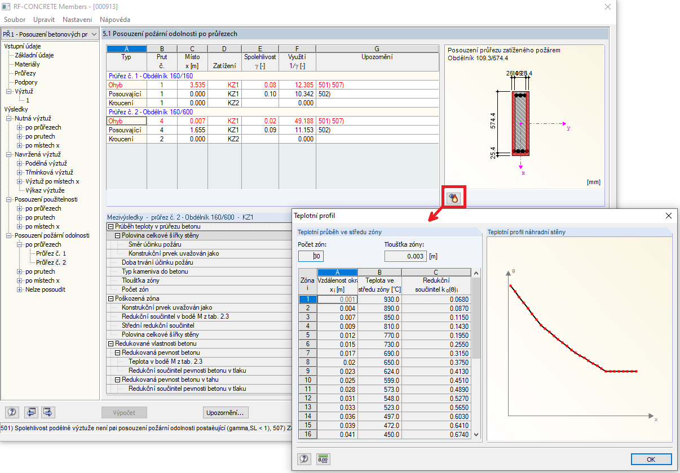Open the Nápověda menu
The height and width of the screenshot is (473, 680).
[x=115, y=20]
